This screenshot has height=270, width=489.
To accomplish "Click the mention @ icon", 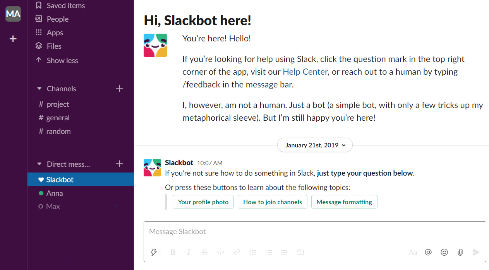I will tap(428, 252).
